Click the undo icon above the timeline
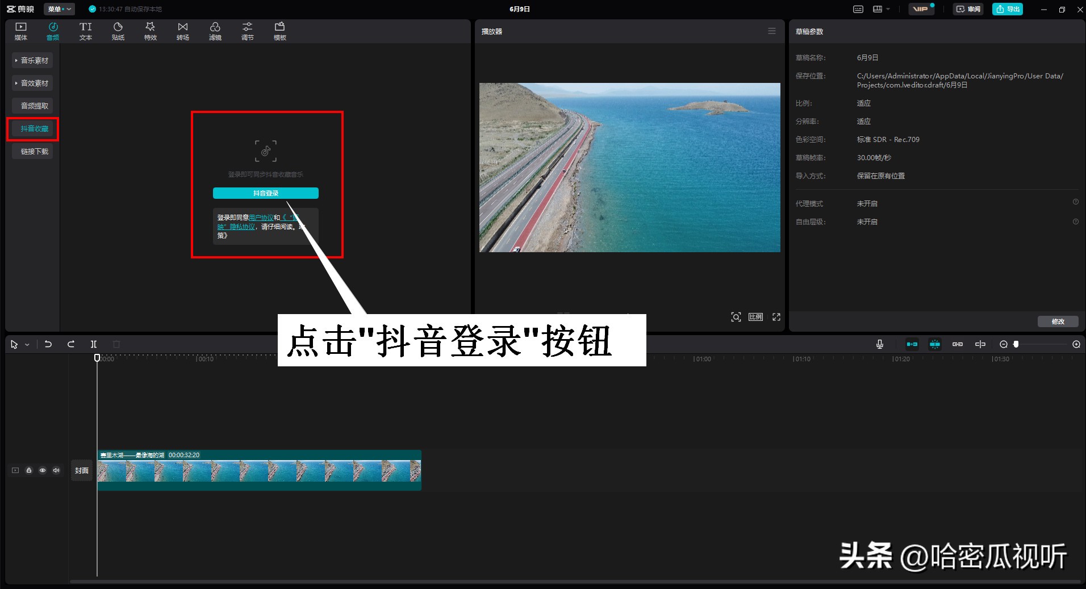The width and height of the screenshot is (1086, 589). tap(48, 344)
